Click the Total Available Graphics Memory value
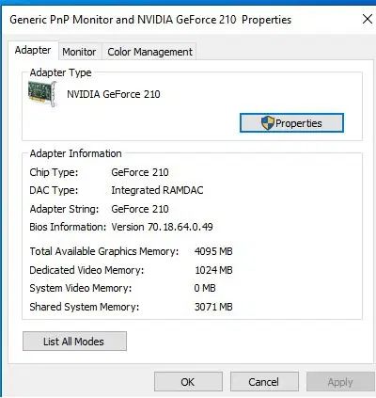Screen dimensions: 376x398 point(213,251)
